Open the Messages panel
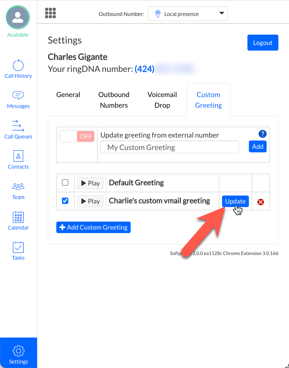The width and height of the screenshot is (289, 368). coord(18,100)
